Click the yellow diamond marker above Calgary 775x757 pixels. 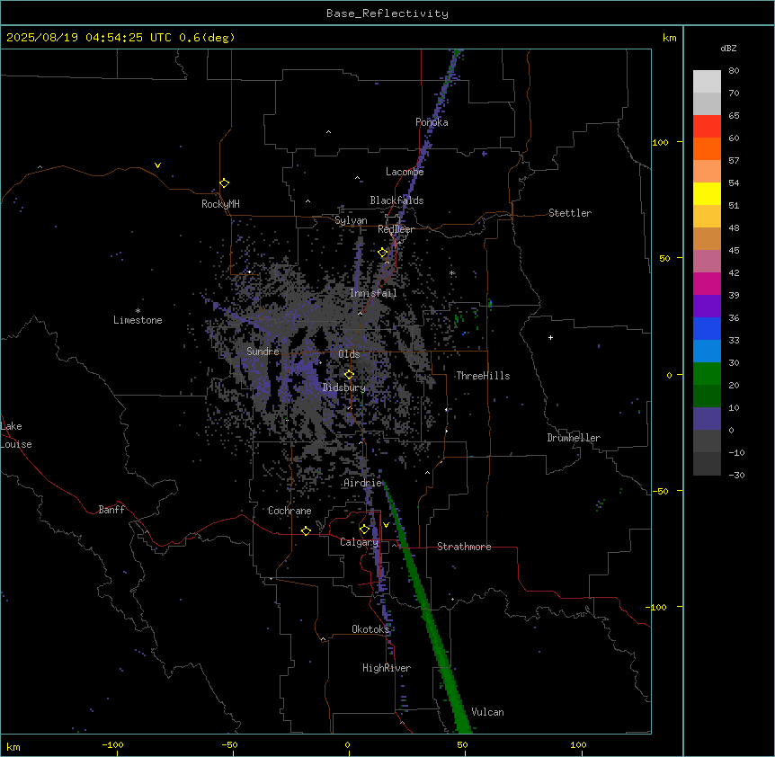[x=364, y=530]
